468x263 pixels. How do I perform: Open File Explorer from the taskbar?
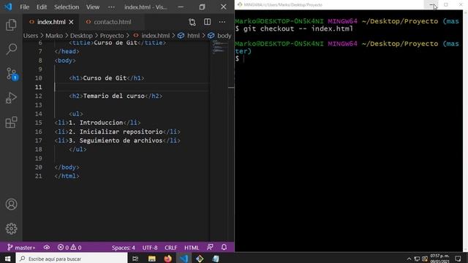[x=151, y=259]
